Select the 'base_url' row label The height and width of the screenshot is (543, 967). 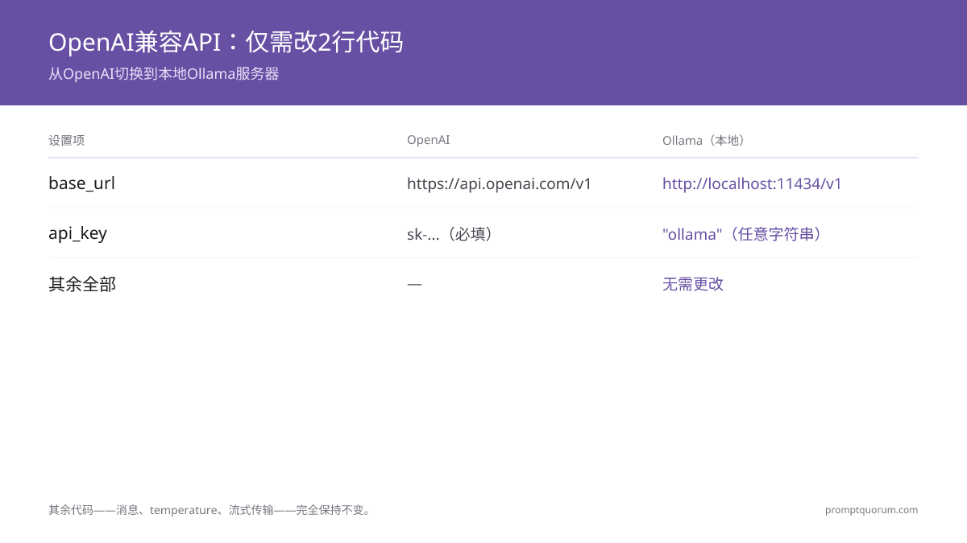point(81,183)
